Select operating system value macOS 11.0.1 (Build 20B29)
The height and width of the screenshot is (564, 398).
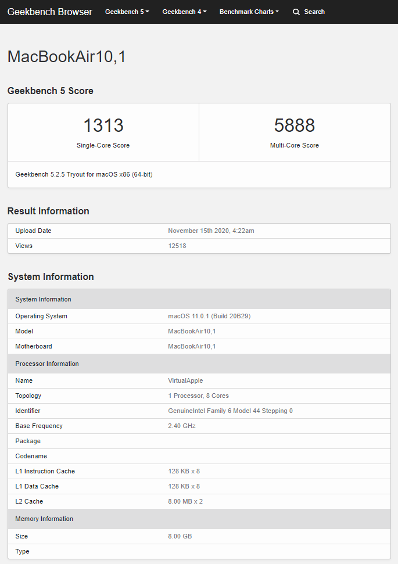coord(209,316)
